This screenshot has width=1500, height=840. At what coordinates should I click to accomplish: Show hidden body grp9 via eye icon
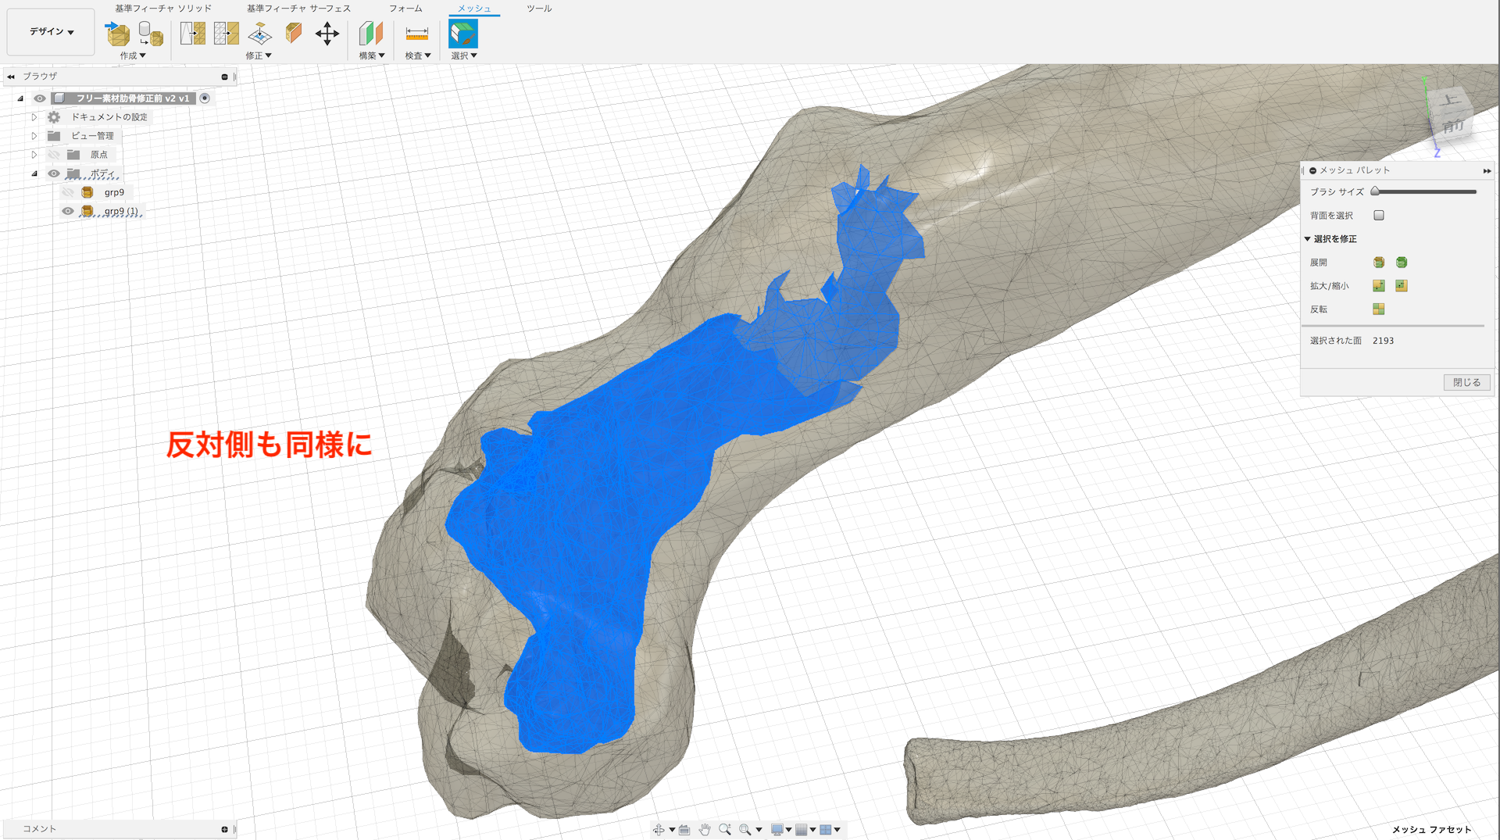pos(69,192)
